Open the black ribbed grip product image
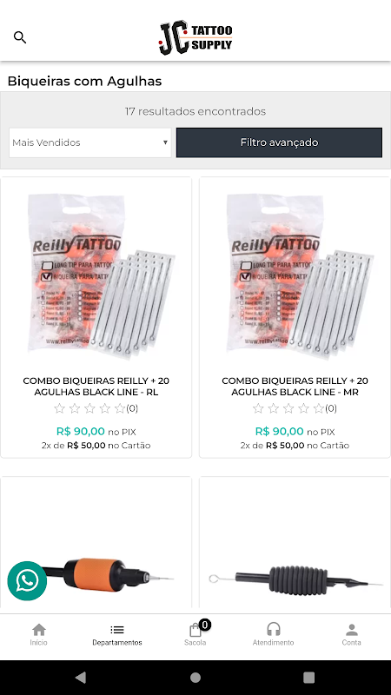 coord(295,579)
